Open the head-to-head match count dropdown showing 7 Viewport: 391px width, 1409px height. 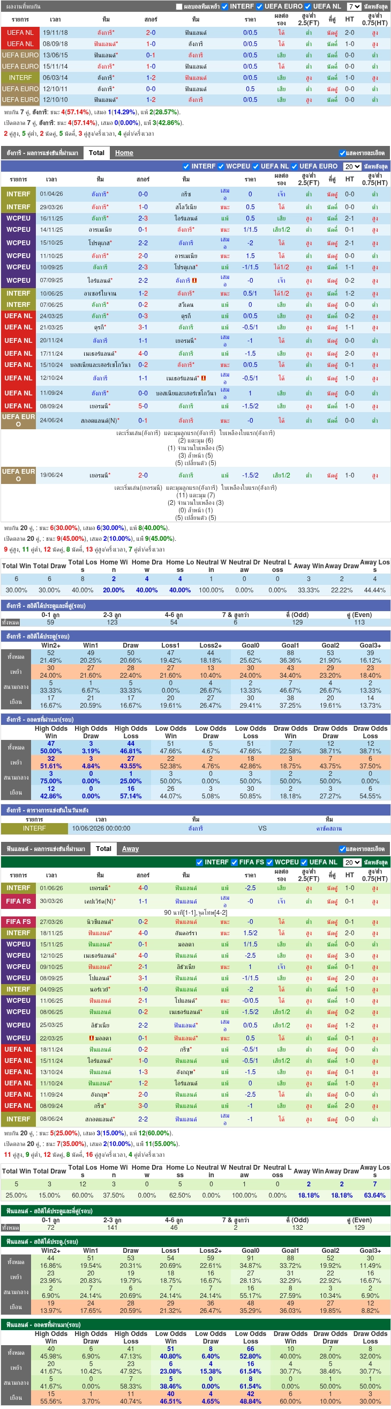coord(355,6)
